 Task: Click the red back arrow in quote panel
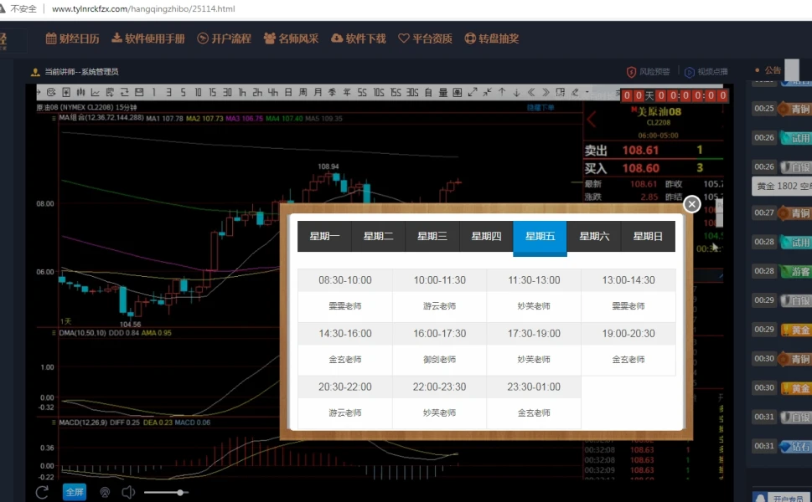coord(592,119)
